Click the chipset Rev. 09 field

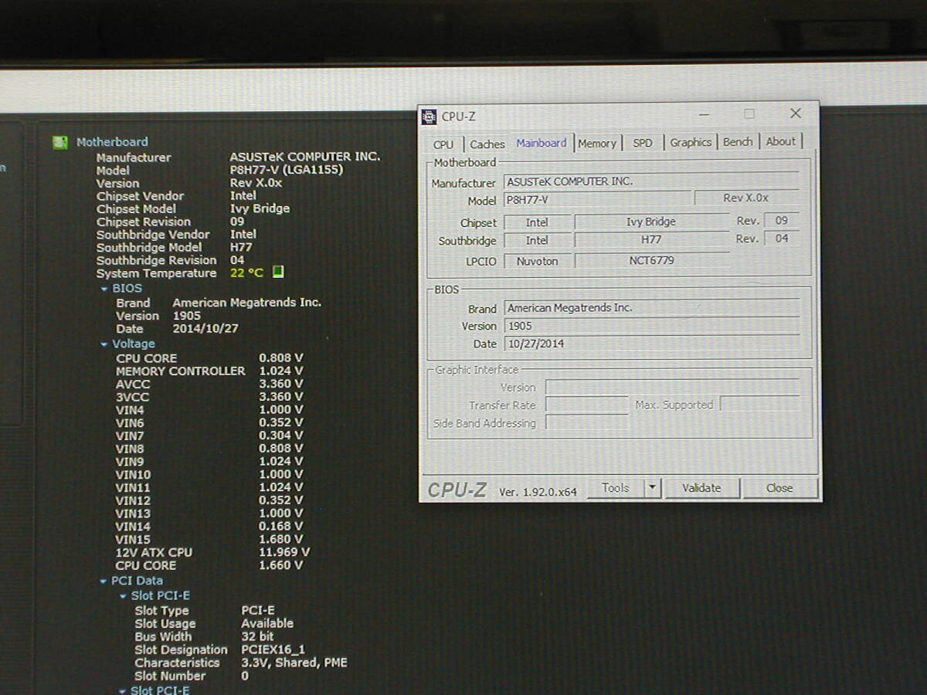782,221
